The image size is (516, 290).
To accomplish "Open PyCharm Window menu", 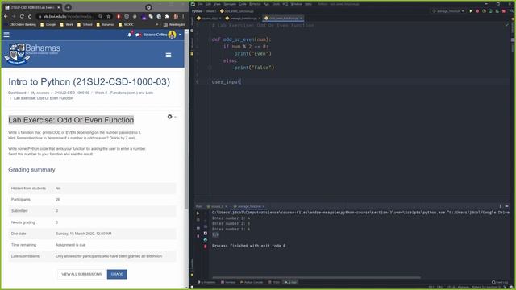I will [x=297, y=4].
